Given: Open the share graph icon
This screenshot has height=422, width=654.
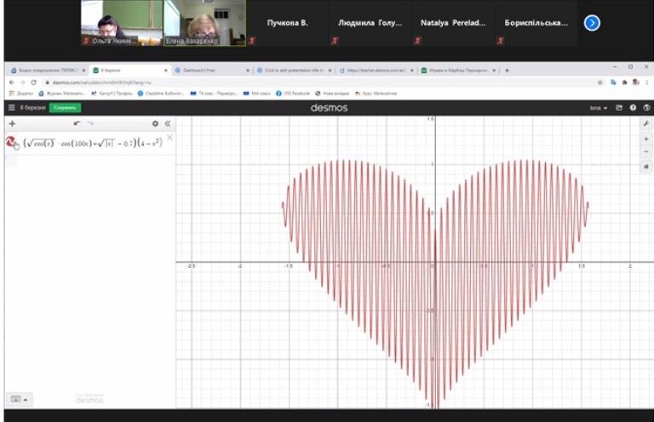Looking at the screenshot, I should point(619,107).
